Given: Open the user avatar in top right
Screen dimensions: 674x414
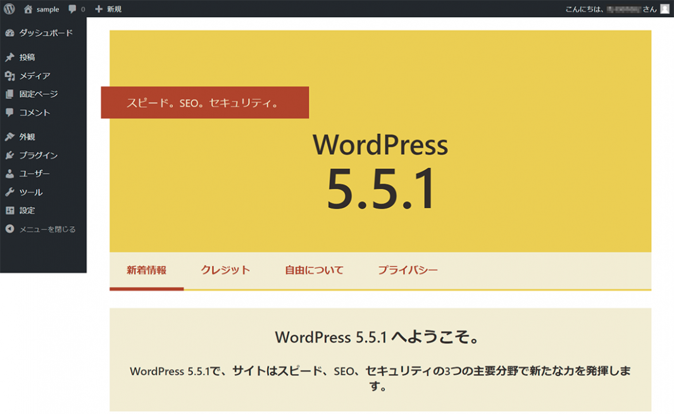Looking at the screenshot, I should point(665,9).
